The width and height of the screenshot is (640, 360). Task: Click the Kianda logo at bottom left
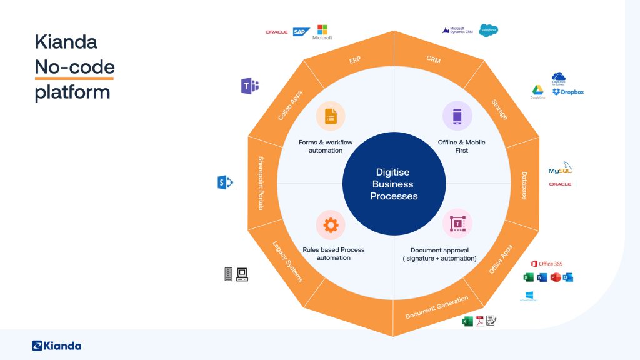click(x=55, y=345)
